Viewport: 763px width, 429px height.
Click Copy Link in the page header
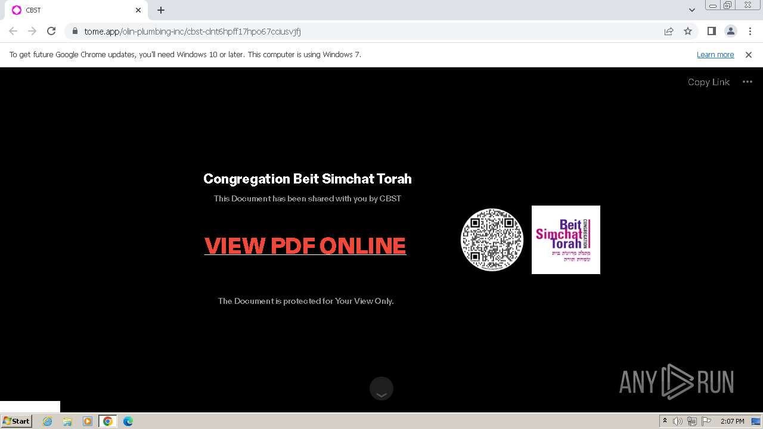[x=708, y=82]
